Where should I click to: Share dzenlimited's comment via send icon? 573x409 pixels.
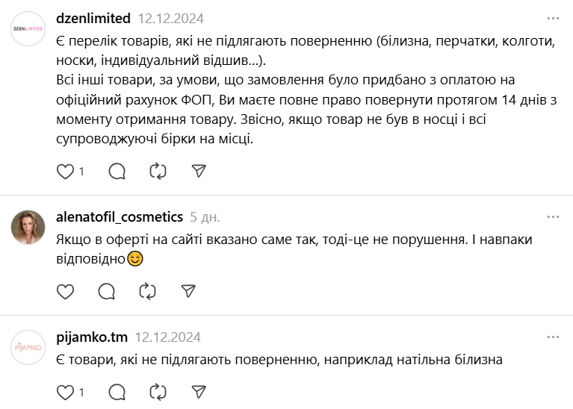[x=199, y=172]
